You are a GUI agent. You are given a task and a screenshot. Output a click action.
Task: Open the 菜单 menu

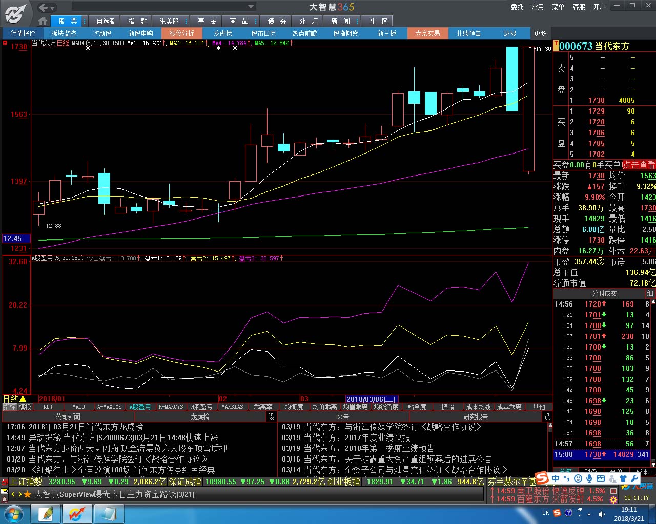tap(558, 7)
